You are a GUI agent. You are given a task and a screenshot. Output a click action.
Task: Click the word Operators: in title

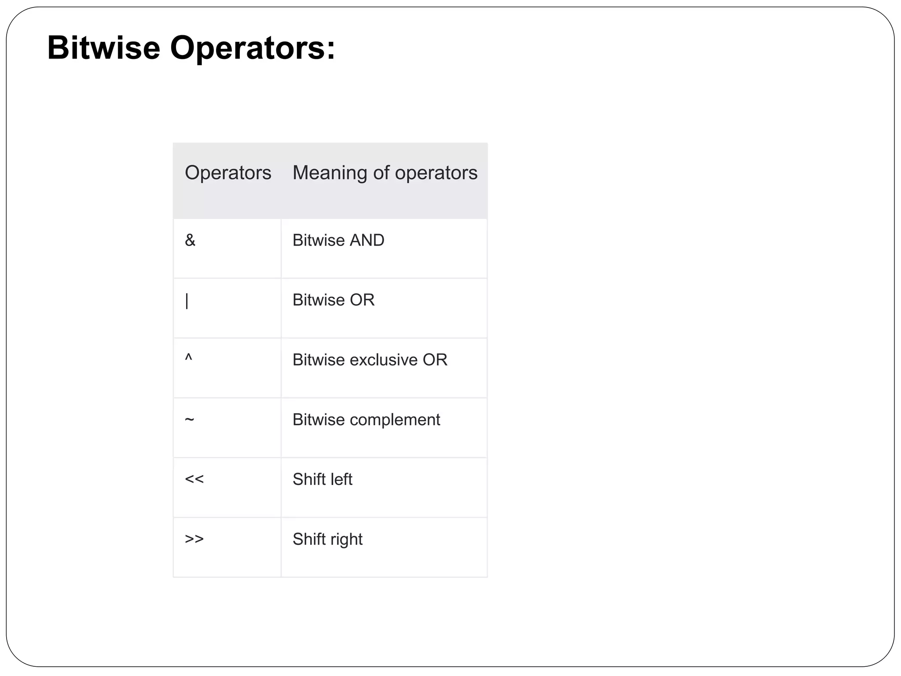click(x=253, y=48)
